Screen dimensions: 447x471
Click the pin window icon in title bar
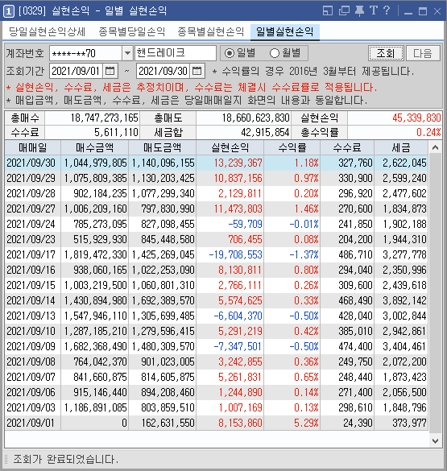coord(359,10)
